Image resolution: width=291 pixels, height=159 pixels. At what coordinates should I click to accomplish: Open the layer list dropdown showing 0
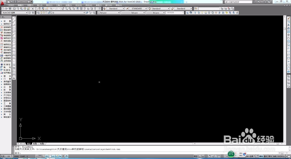pyautogui.click(x=63, y=13)
